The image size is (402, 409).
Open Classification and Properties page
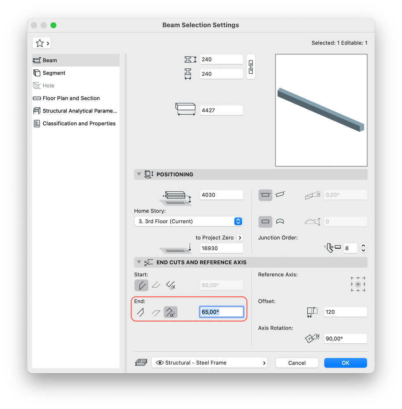click(76, 124)
